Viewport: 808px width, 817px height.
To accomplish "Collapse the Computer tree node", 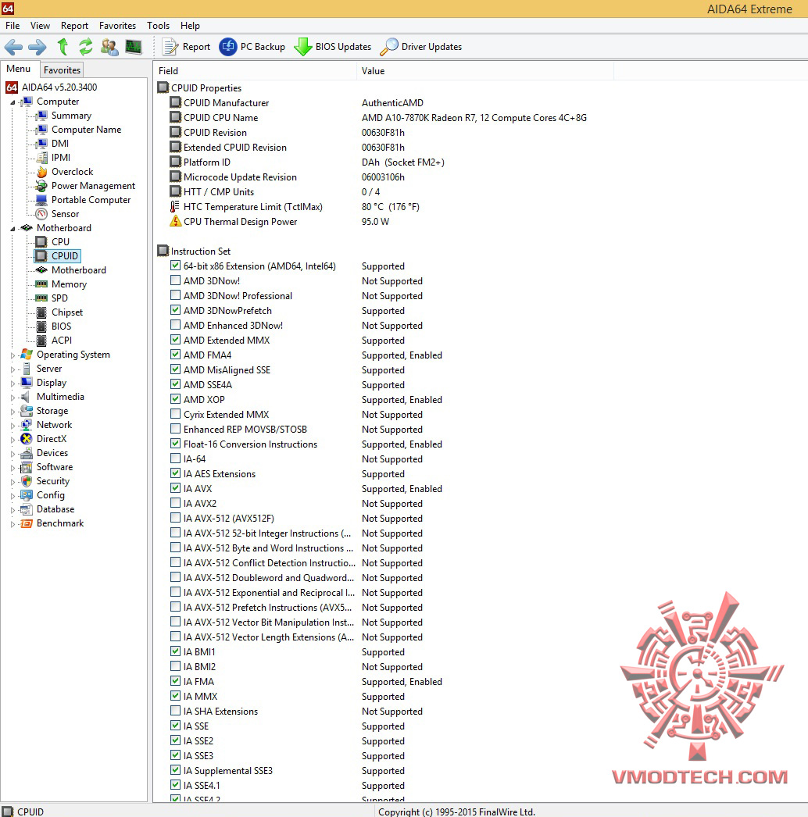I will click(13, 102).
